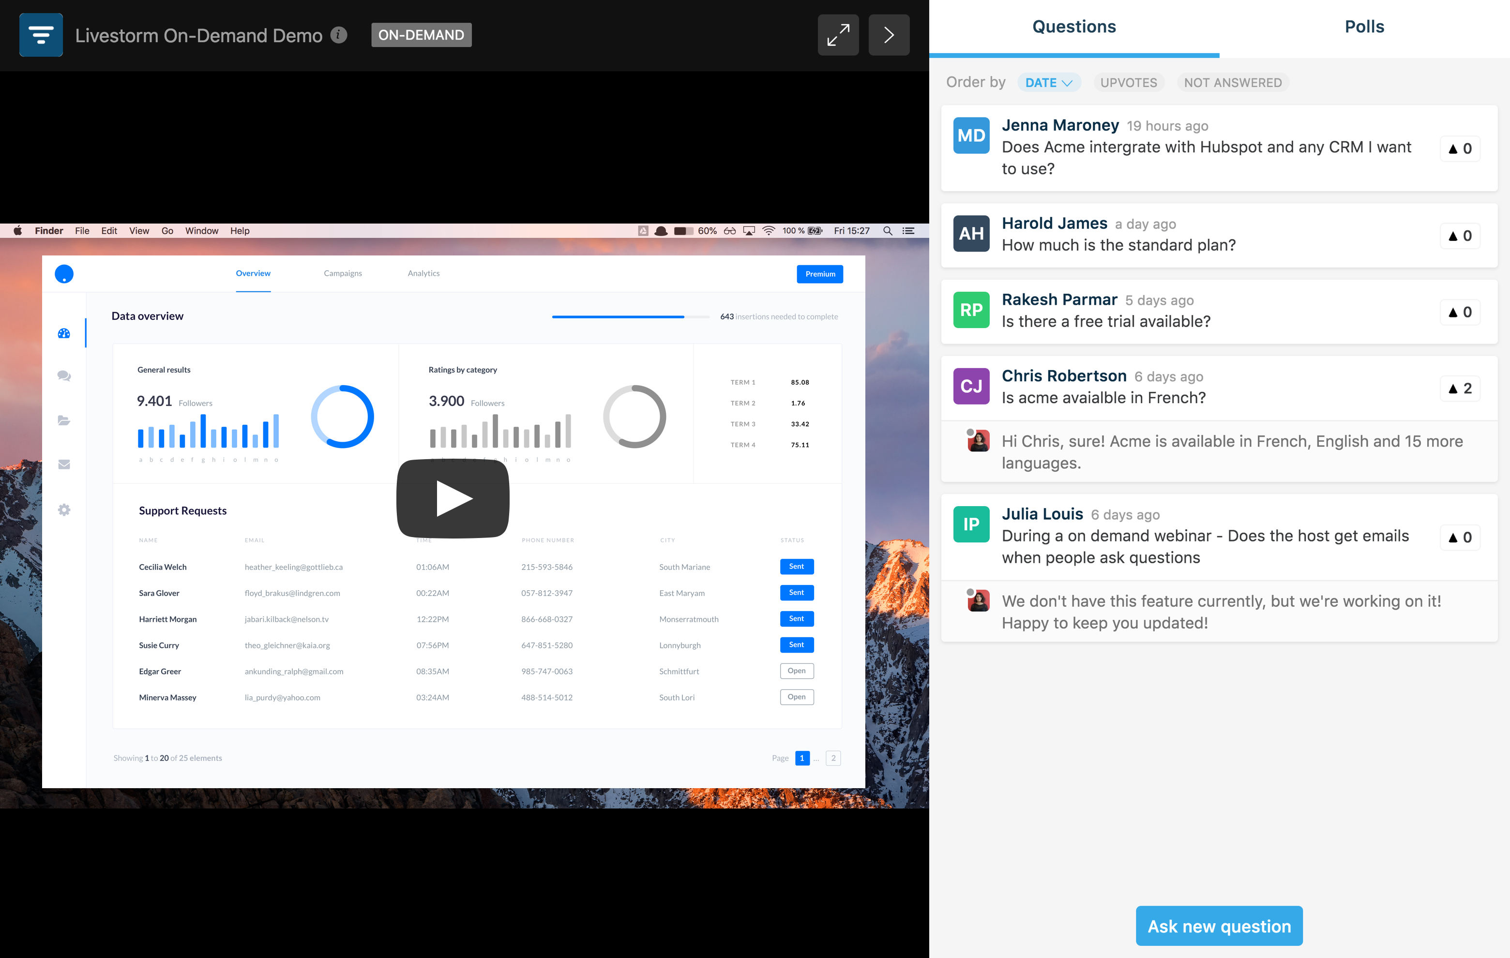
Task: Upvote Julia Louis's question
Action: (x=1460, y=538)
